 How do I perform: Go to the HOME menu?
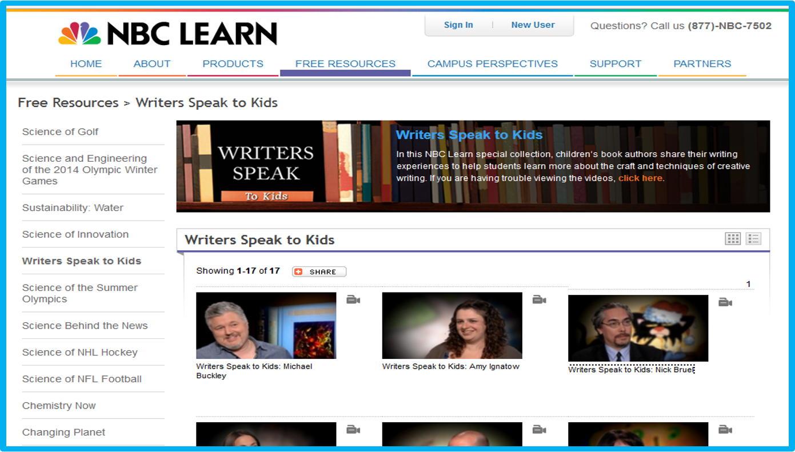coord(86,64)
